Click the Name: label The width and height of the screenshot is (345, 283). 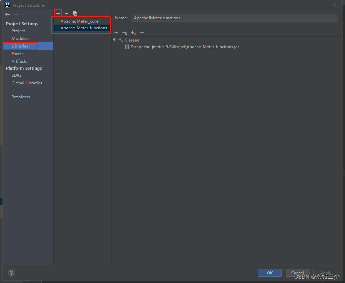[x=121, y=18]
